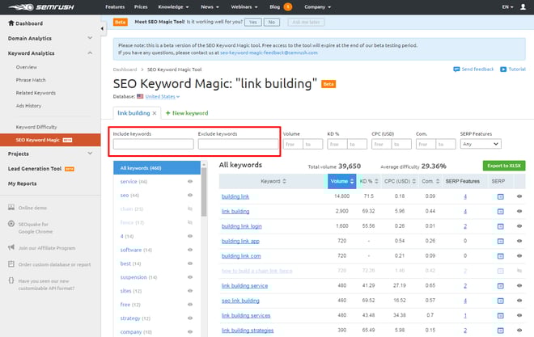534x337 pixels.
Task: Click the API format braces icon
Action: (x=11, y=280)
